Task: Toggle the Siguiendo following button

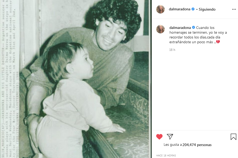Action: [207, 10]
